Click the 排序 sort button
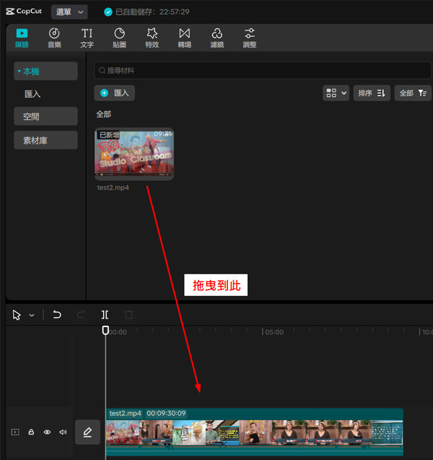This screenshot has width=433, height=460. point(371,93)
